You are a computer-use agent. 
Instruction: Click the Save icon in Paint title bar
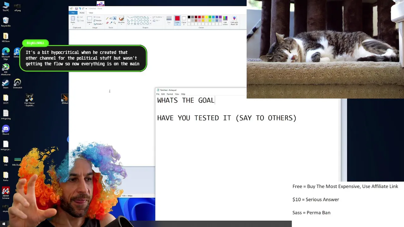[x=76, y=9]
